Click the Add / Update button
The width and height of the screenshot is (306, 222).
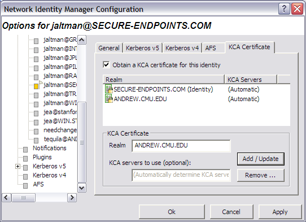(x=260, y=159)
